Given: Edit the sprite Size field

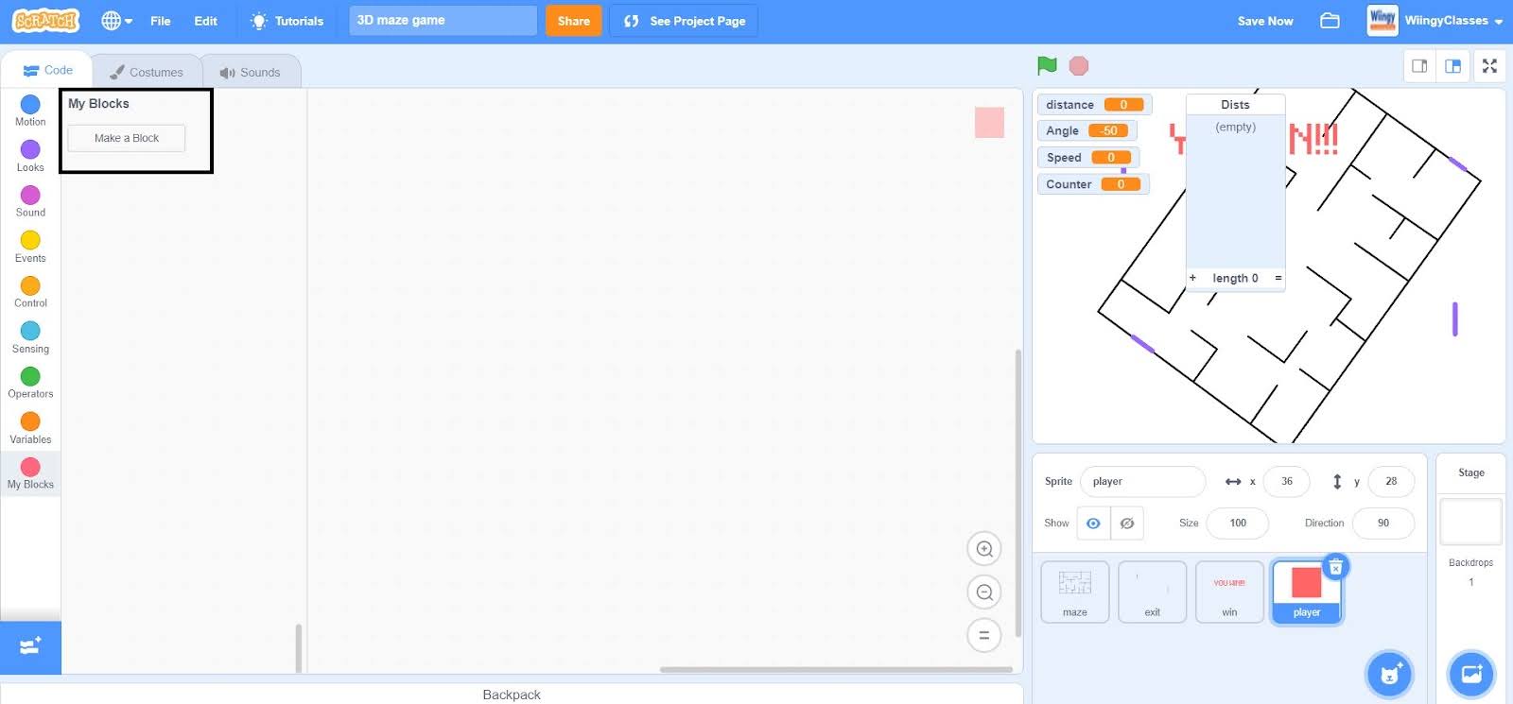Looking at the screenshot, I should 1238,523.
